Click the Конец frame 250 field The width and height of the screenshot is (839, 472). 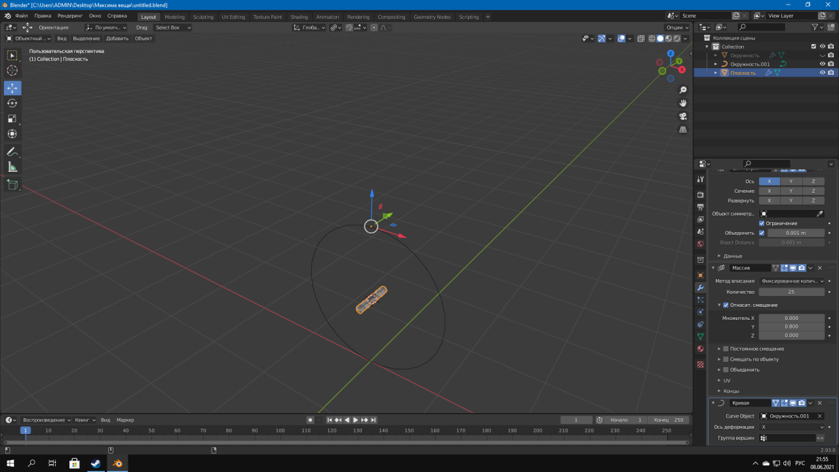click(669, 420)
